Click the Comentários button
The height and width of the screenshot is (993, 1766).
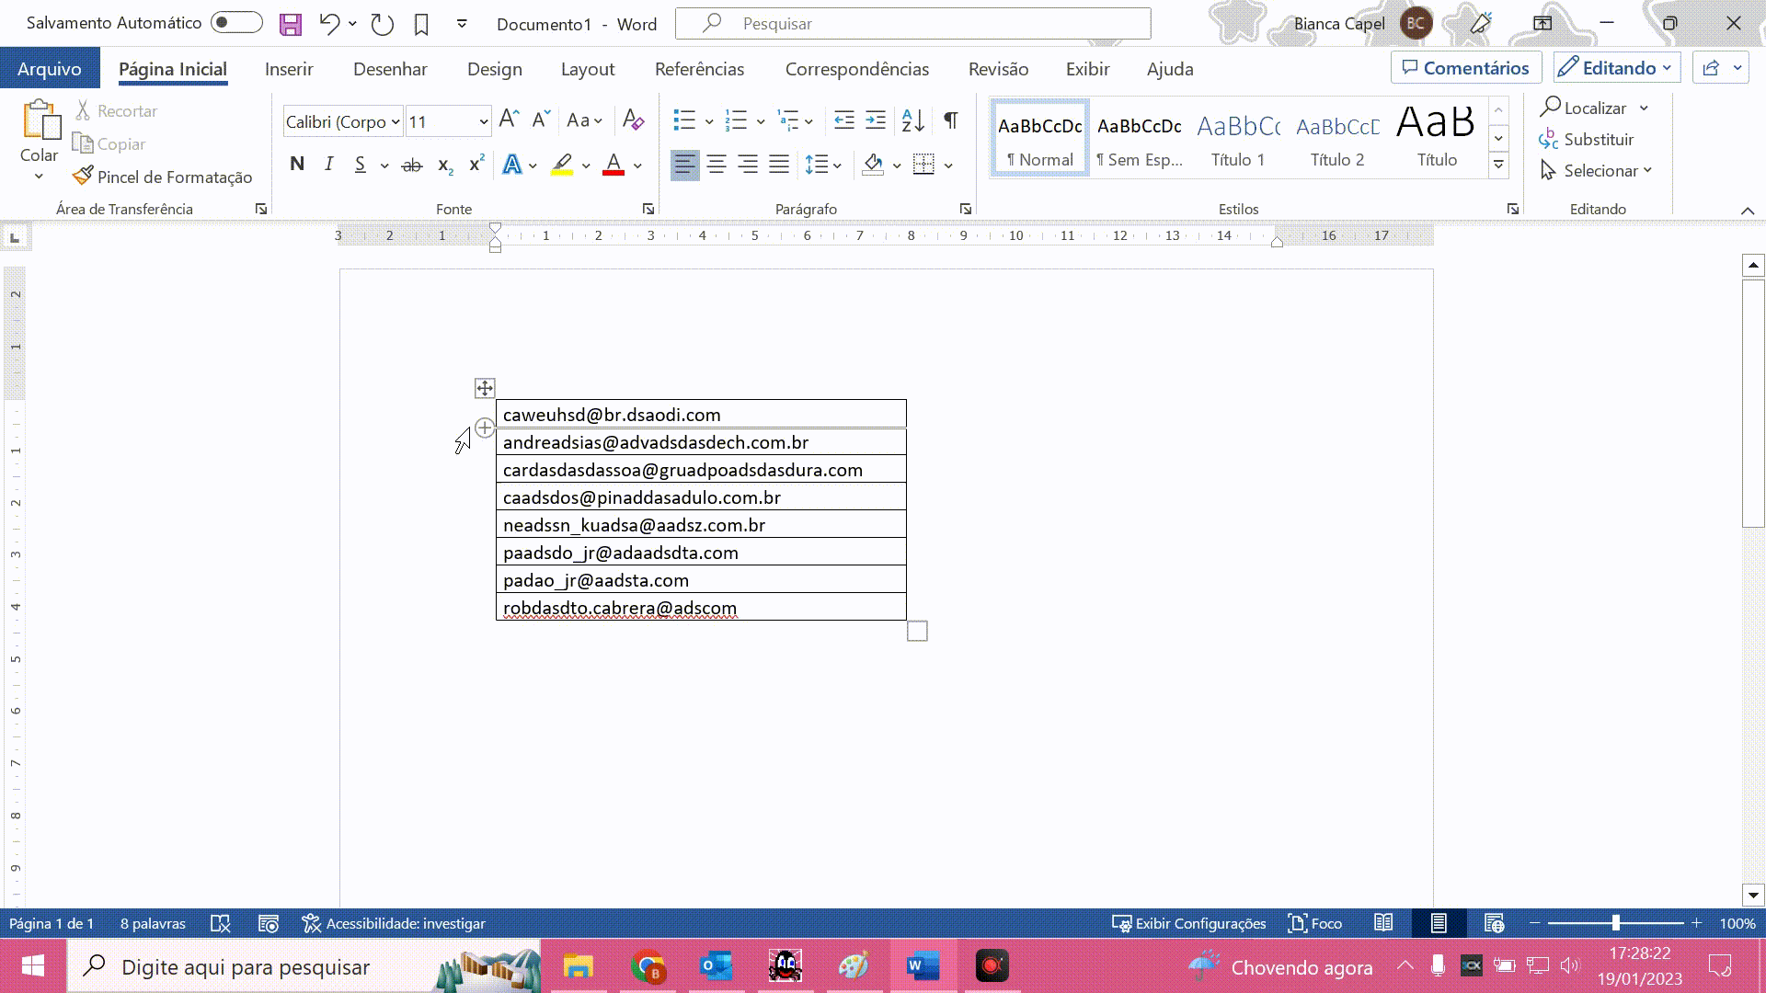pyautogui.click(x=1465, y=68)
